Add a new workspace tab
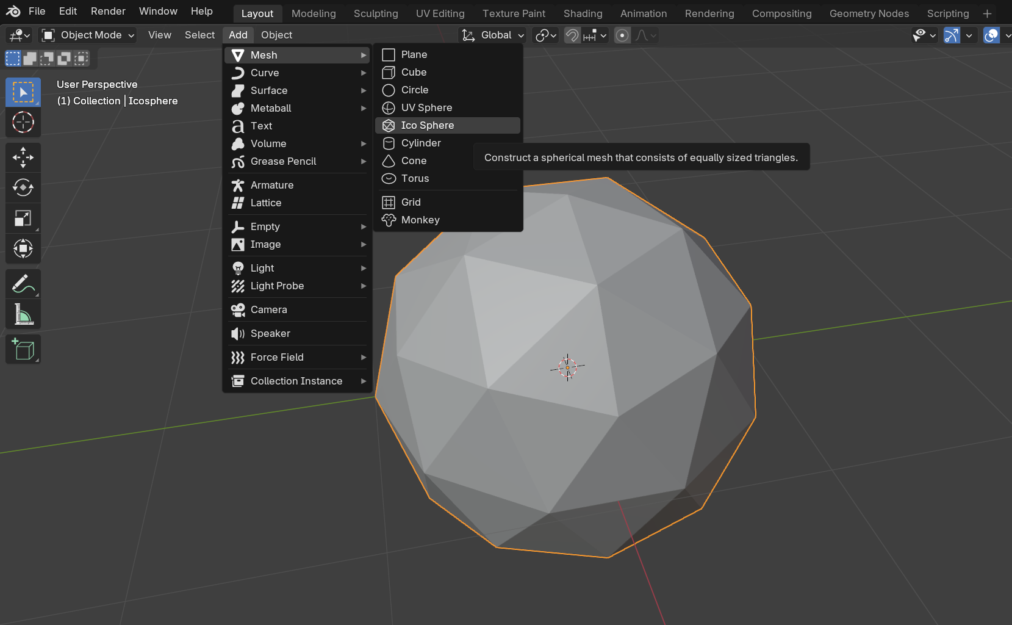The height and width of the screenshot is (625, 1012). pyautogui.click(x=987, y=13)
